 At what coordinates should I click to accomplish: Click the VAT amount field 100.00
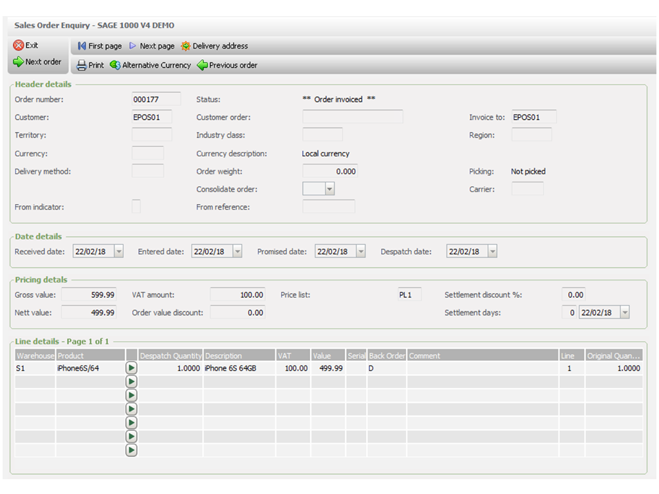[237, 295]
